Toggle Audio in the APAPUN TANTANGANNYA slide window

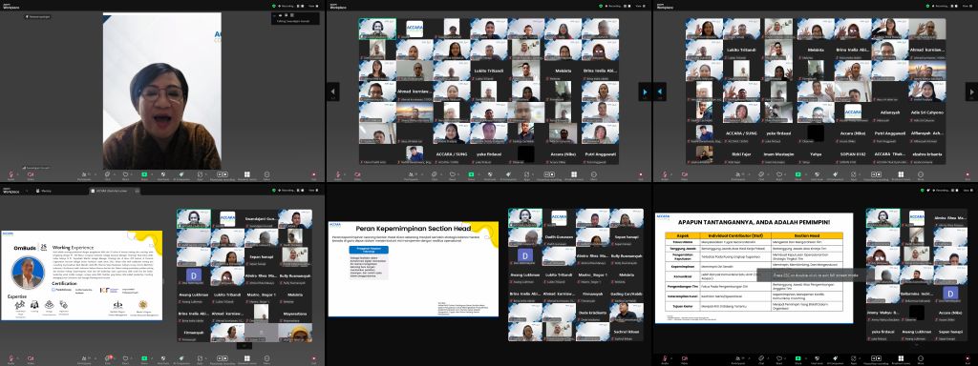[665, 359]
